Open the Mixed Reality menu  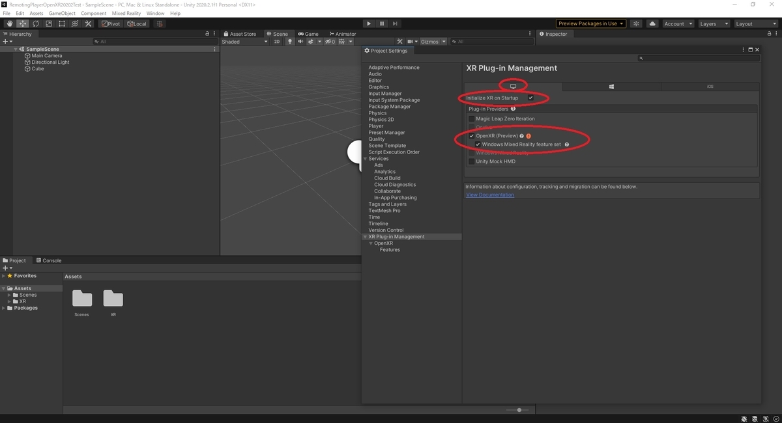point(126,13)
